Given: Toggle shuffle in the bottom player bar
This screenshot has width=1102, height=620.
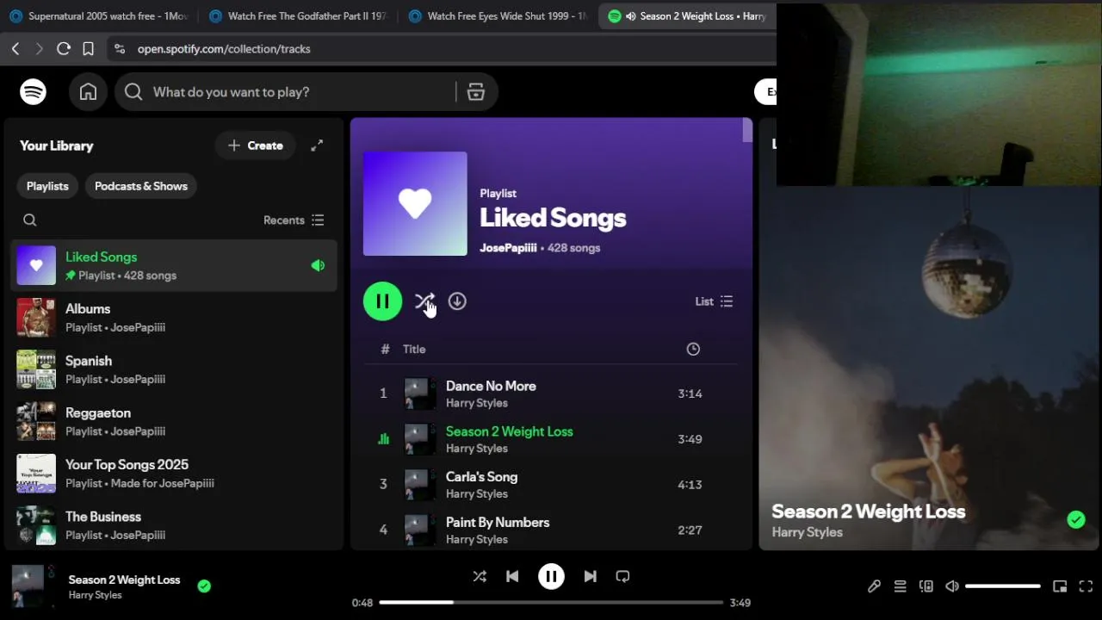Looking at the screenshot, I should (480, 577).
